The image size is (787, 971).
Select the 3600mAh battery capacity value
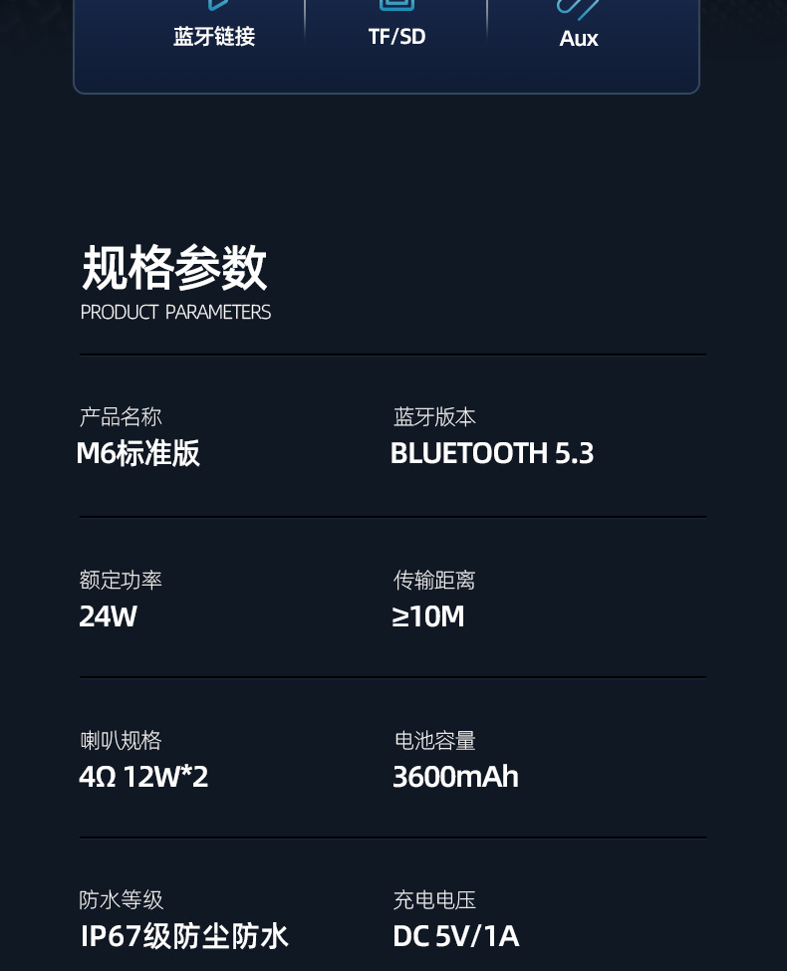(455, 777)
